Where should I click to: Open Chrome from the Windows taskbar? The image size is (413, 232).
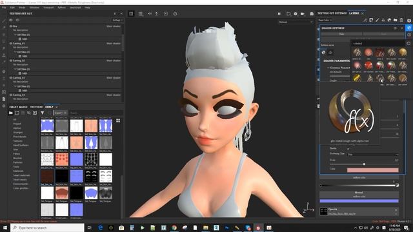point(174,227)
